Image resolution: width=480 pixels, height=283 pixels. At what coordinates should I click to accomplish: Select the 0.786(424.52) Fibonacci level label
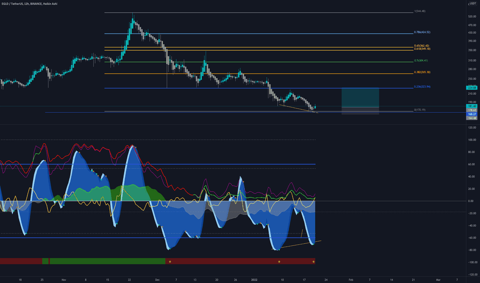tap(422, 32)
